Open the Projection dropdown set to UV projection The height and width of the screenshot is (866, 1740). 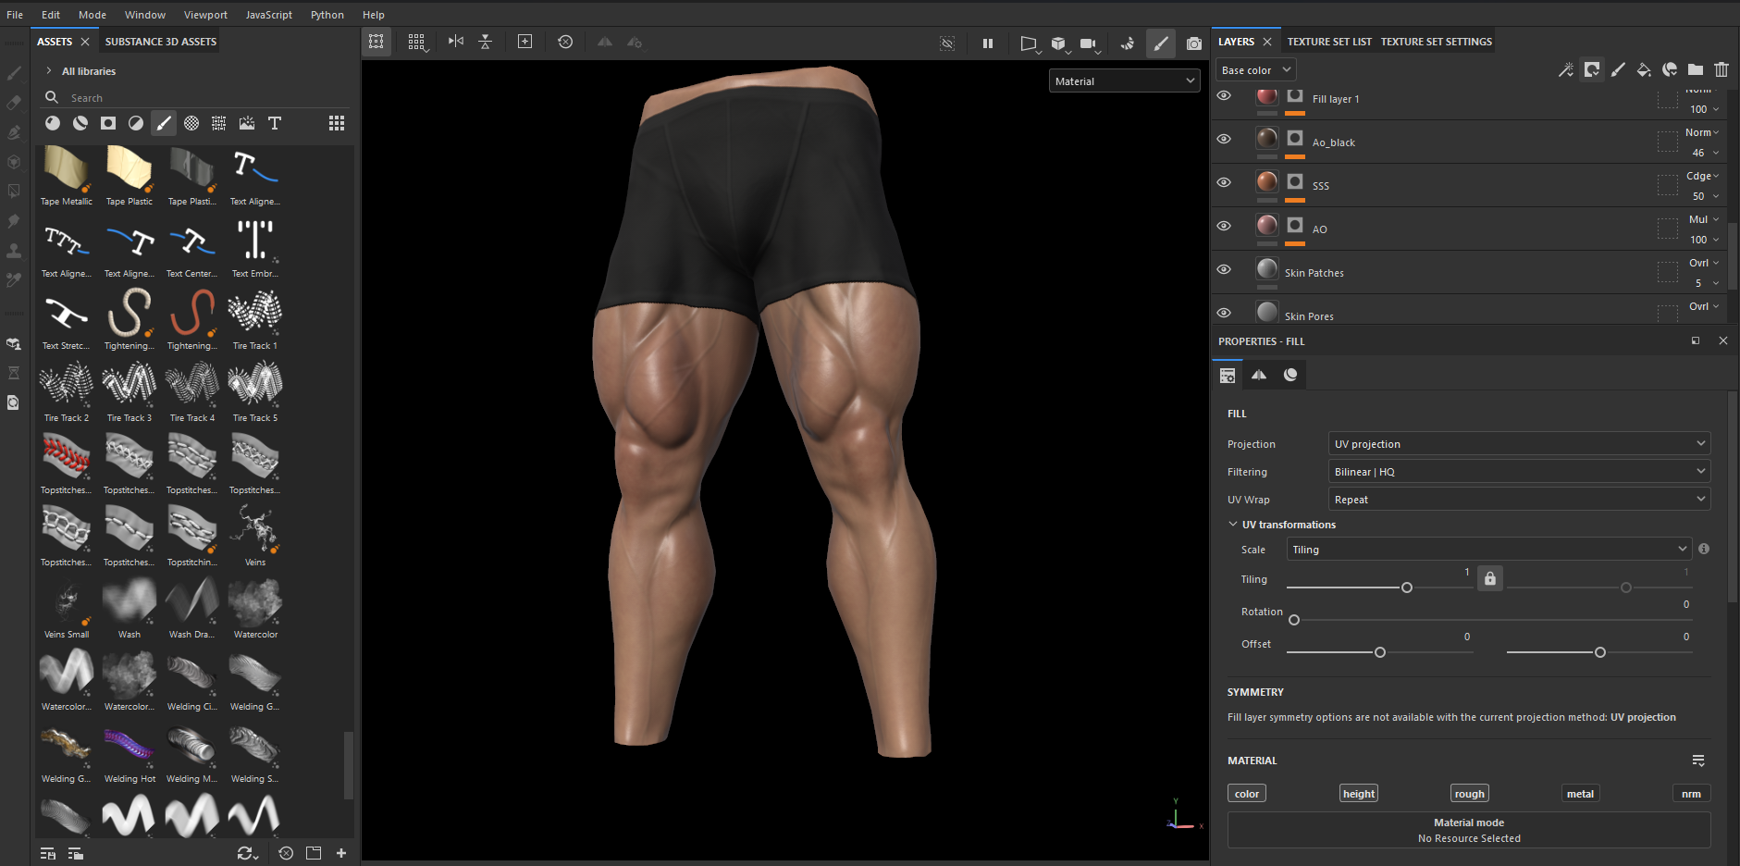point(1518,444)
